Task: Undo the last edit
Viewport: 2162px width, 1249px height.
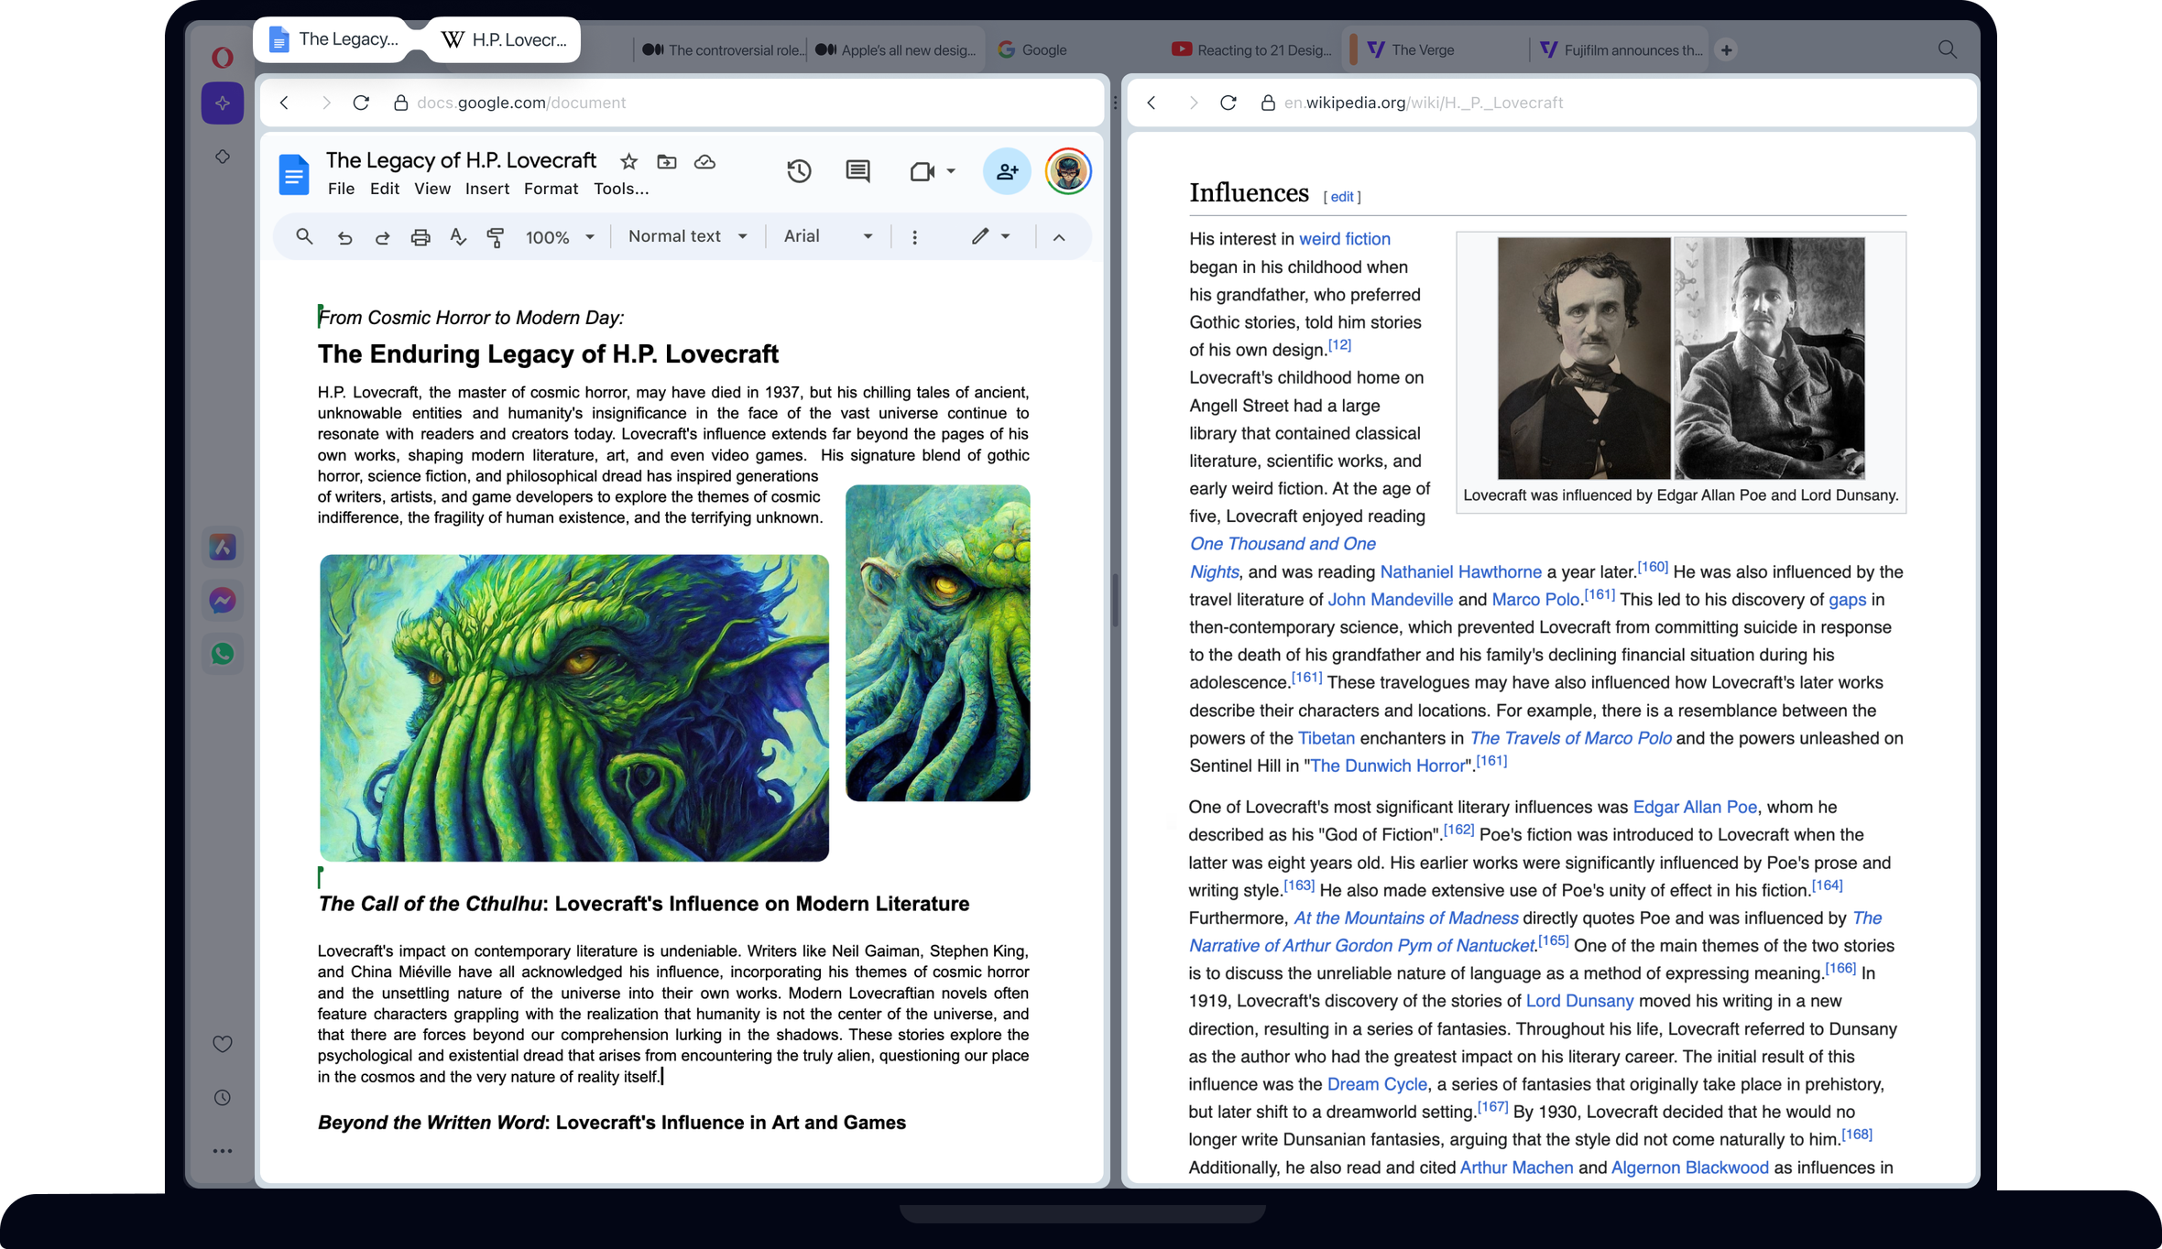Action: (x=344, y=237)
